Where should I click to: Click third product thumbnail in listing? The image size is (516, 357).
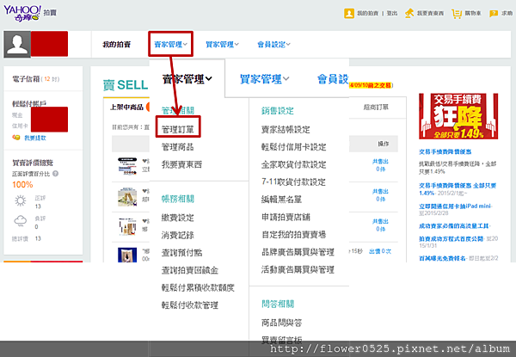pos(127,227)
